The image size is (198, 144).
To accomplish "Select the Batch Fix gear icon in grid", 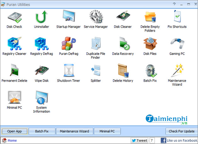I will (x=151, y=71).
